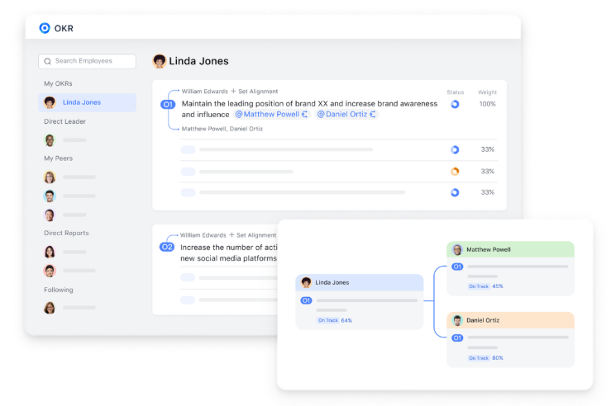Open the Direct Leader's avatar entry
The image size is (611, 406).
(x=50, y=140)
